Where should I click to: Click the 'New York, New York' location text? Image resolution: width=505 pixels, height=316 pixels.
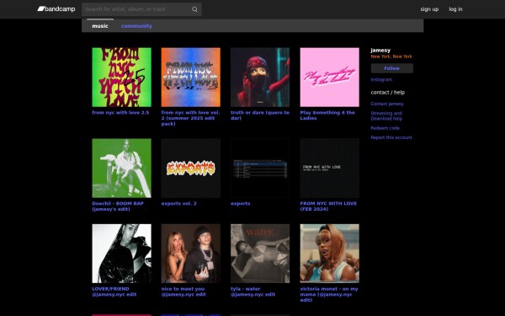391,56
